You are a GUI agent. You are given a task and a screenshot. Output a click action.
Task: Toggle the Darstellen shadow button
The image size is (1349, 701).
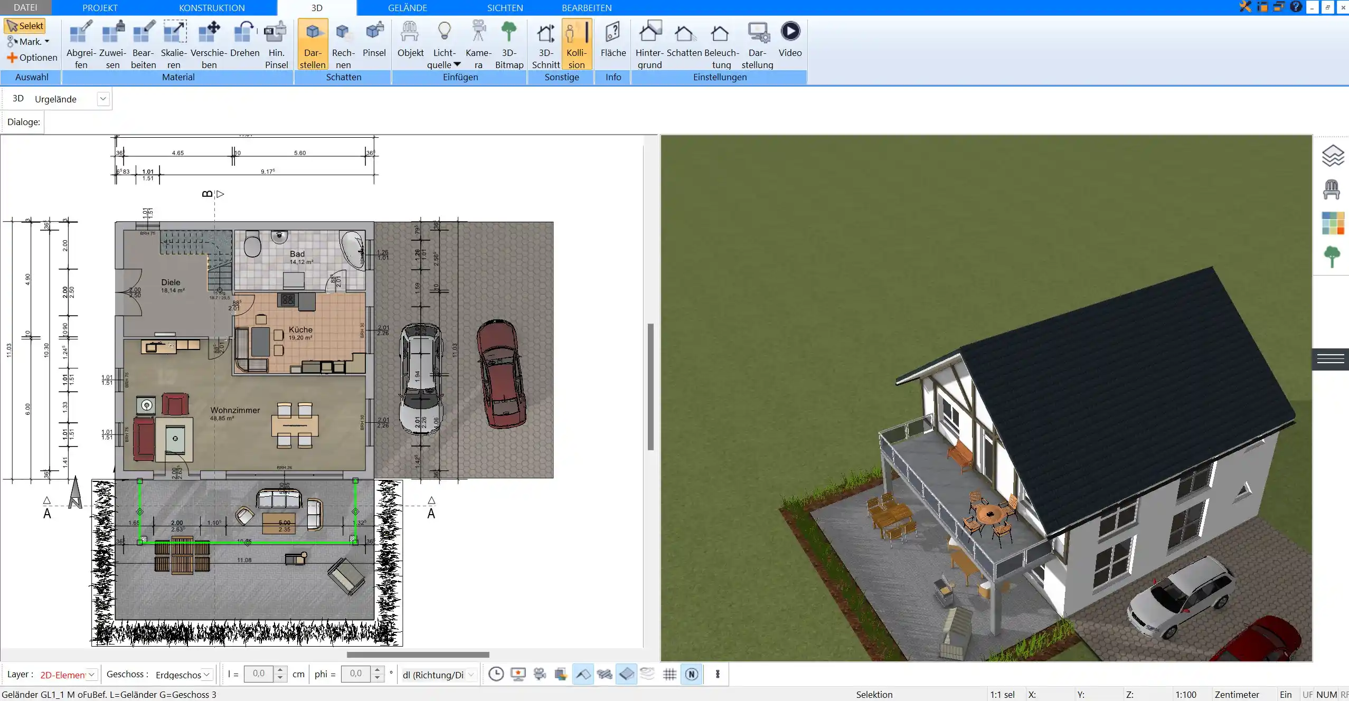click(313, 44)
